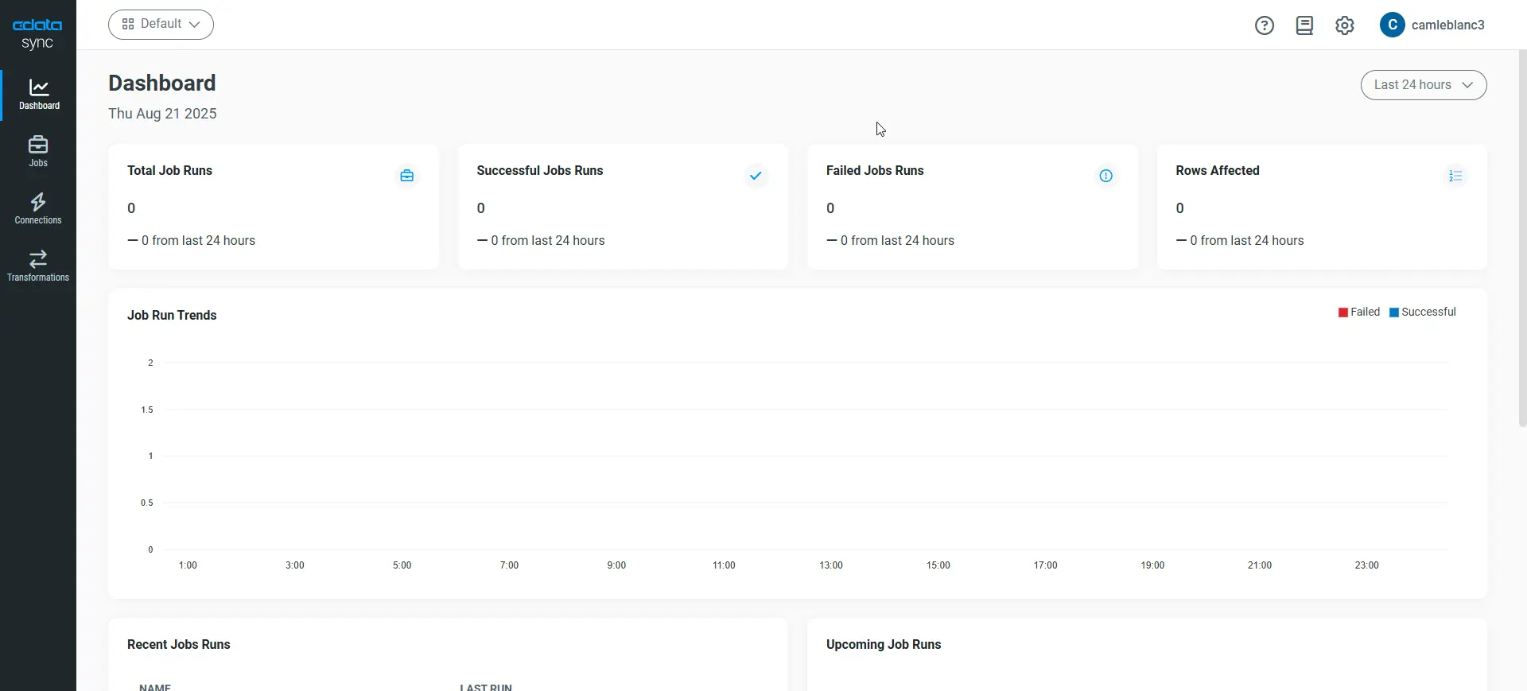Go to Jobs in the sidebar
This screenshot has width=1527, height=691.
(38, 151)
